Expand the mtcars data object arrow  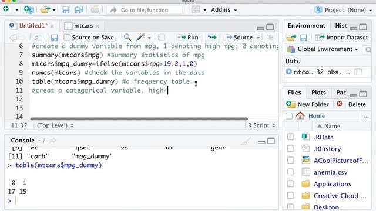click(288, 72)
